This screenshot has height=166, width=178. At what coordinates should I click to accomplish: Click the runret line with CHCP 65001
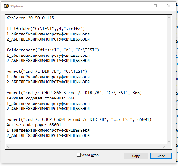[79, 119]
